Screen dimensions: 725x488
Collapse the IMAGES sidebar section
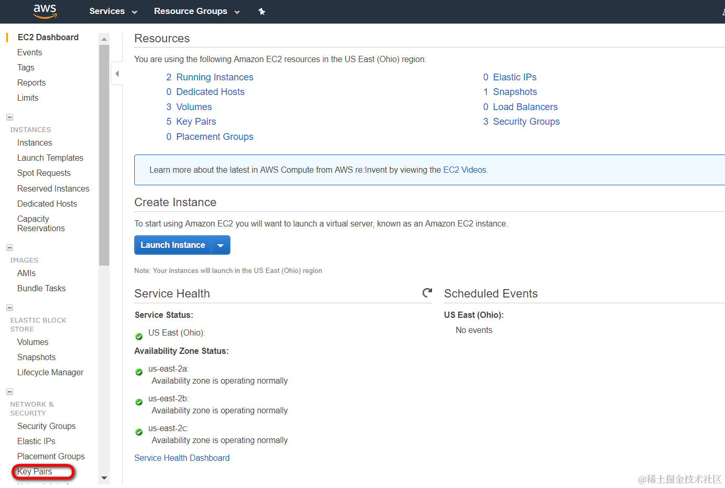(x=9, y=248)
